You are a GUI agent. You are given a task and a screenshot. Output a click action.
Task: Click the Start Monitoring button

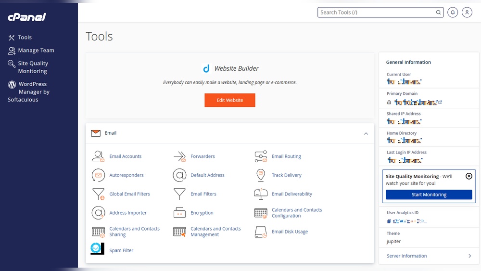tap(429, 194)
